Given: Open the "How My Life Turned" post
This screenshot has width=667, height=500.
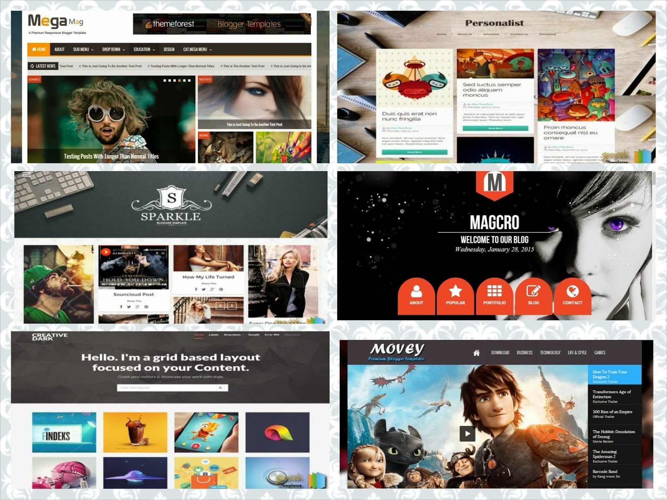Looking at the screenshot, I should click(208, 277).
